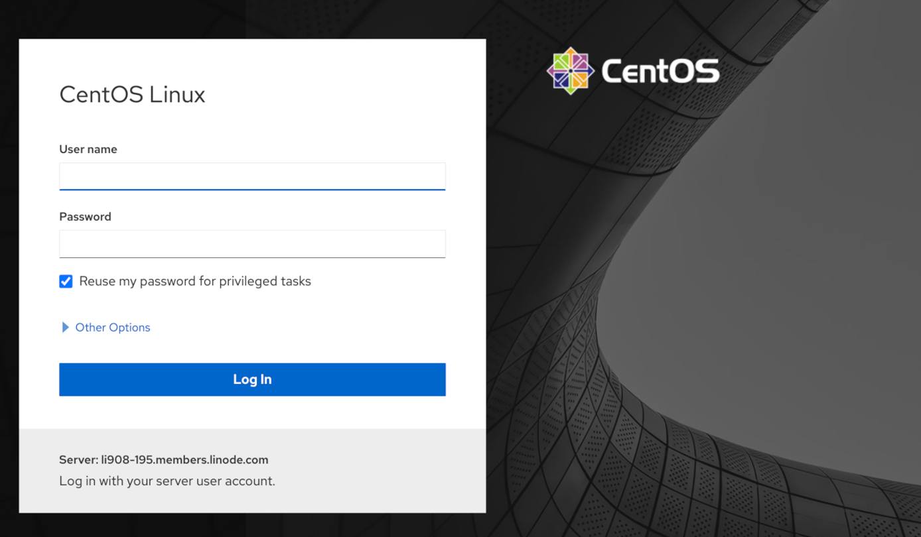Select the Log in with your server user account text
Screen dimensions: 921x537
pos(168,481)
